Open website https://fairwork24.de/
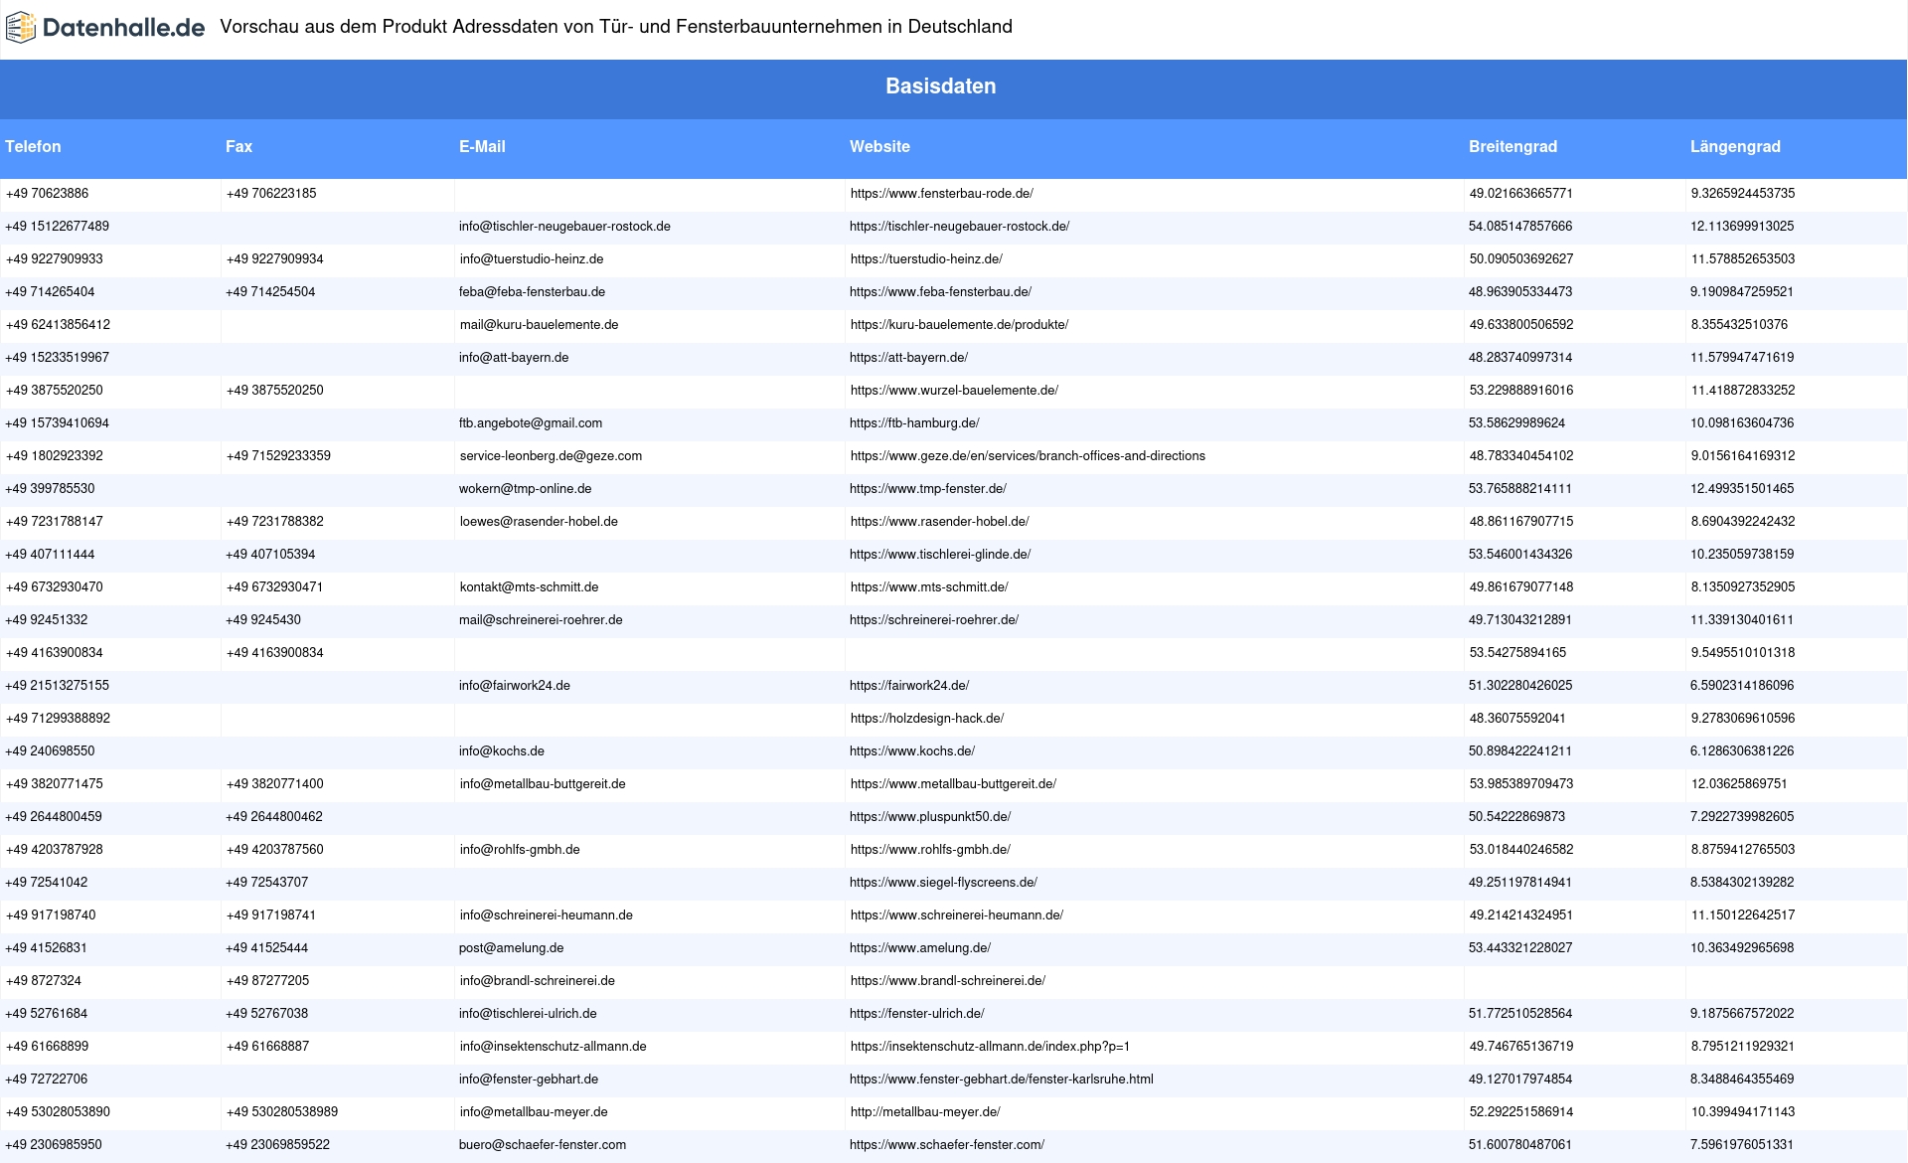Screen dimensions: 1908x1163 click(909, 686)
